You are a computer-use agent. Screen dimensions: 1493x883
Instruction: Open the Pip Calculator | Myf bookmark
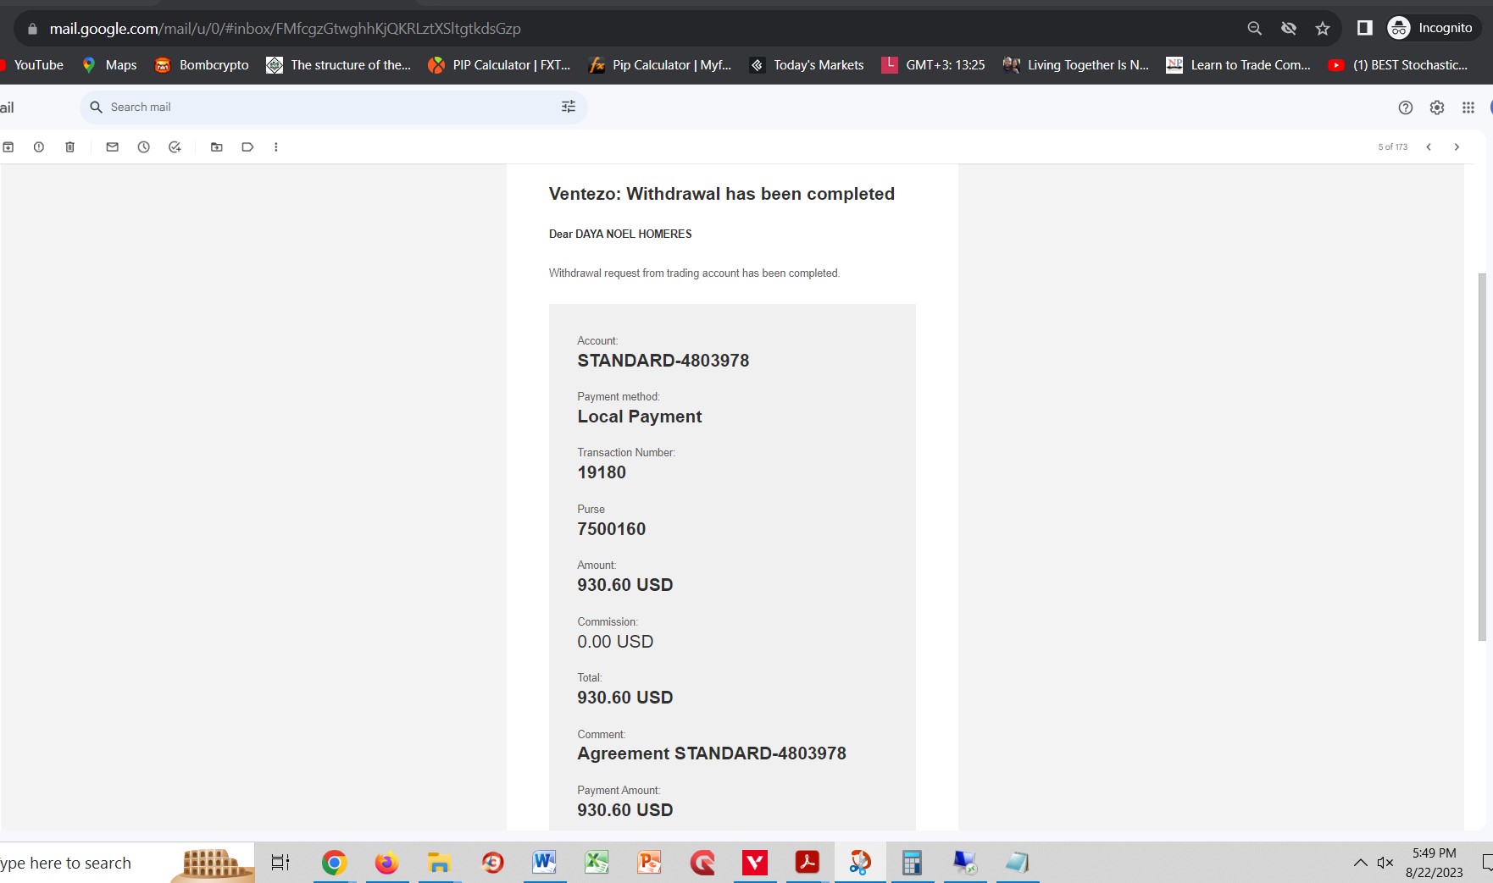click(x=660, y=65)
